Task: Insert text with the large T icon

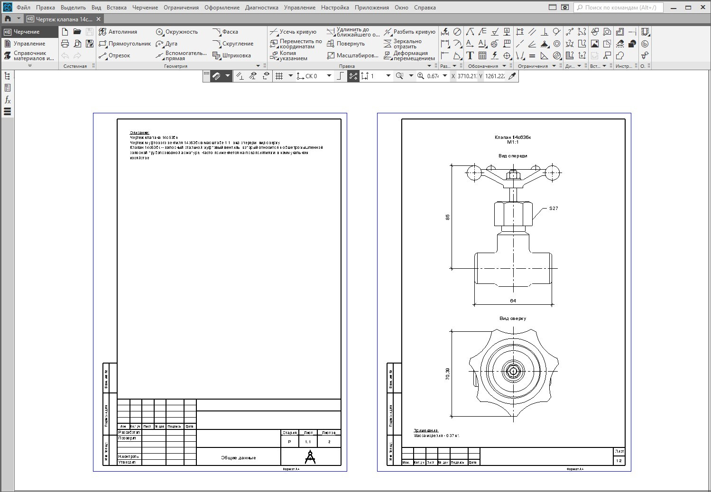Action: click(470, 55)
